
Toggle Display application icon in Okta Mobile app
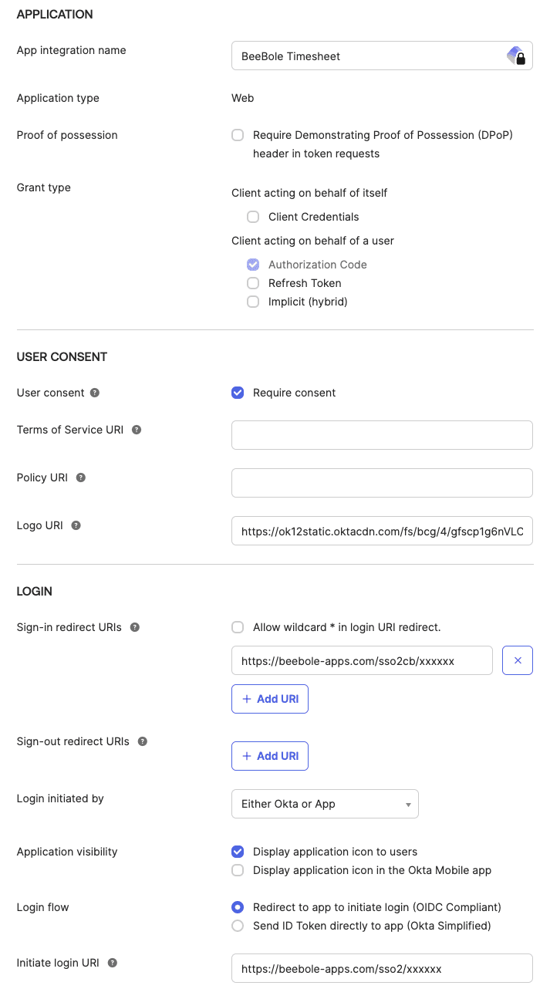[x=238, y=870]
